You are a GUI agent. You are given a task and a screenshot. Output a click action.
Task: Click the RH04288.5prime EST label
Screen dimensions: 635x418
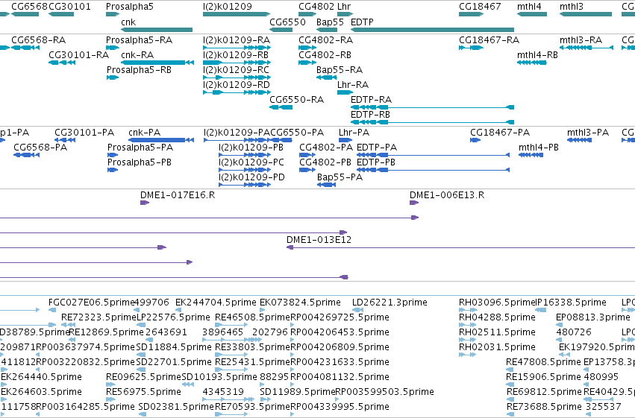[x=497, y=317]
